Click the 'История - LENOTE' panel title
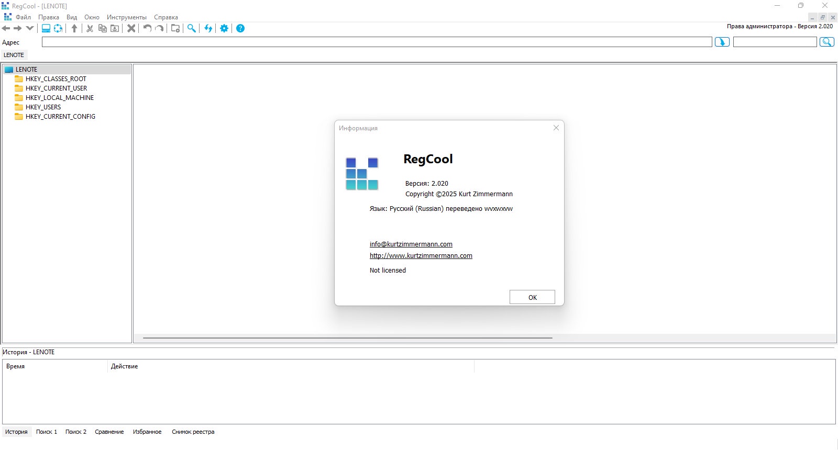This screenshot has width=838, height=450. (x=28, y=352)
